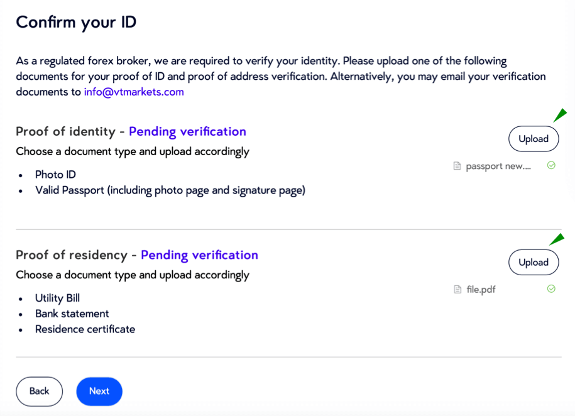Click the Valid Passport list item
The image size is (575, 416).
tap(170, 190)
